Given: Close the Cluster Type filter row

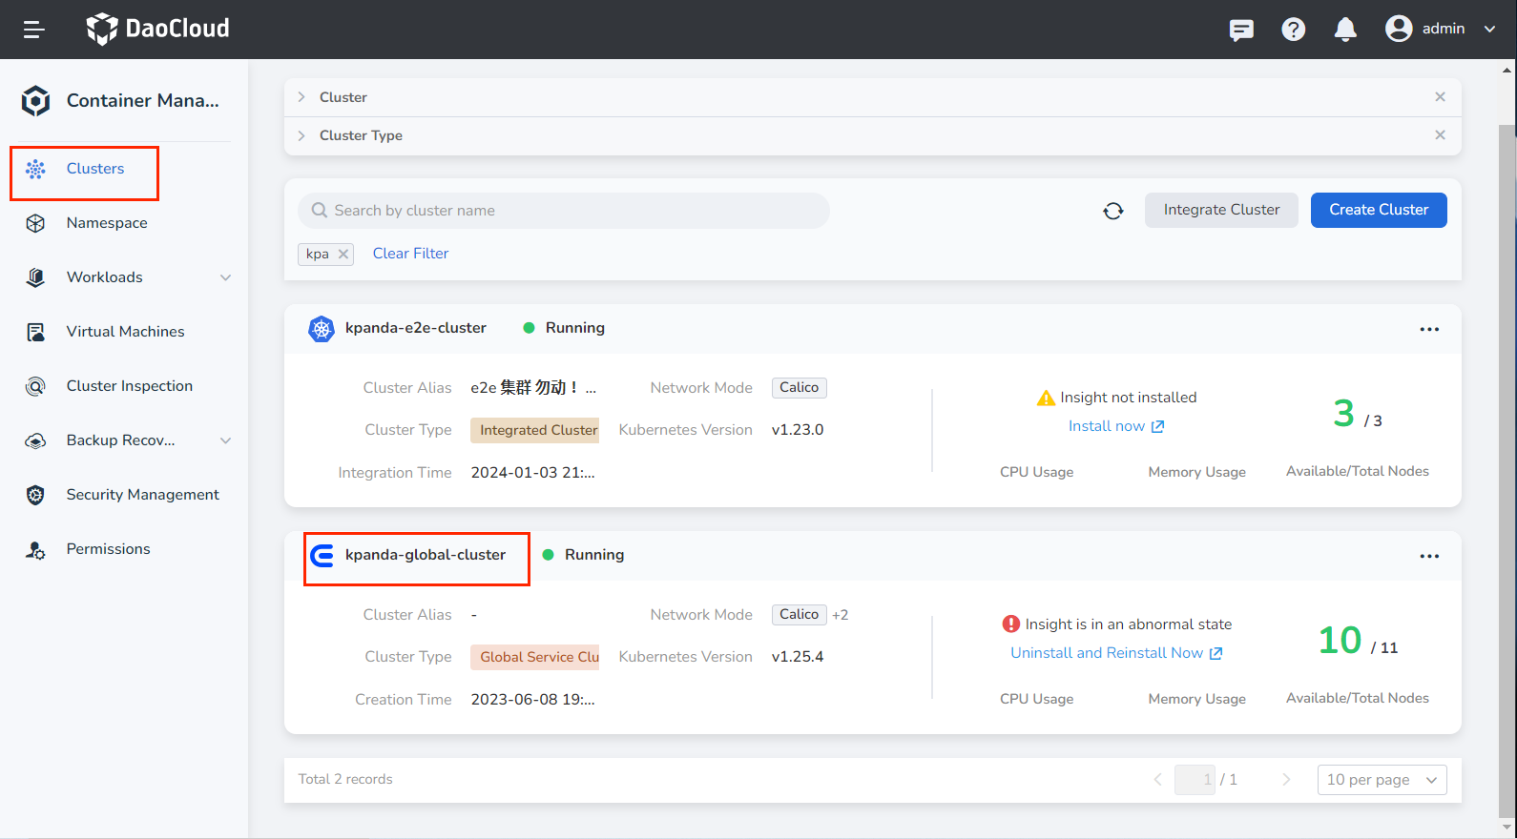Looking at the screenshot, I should click(1440, 135).
